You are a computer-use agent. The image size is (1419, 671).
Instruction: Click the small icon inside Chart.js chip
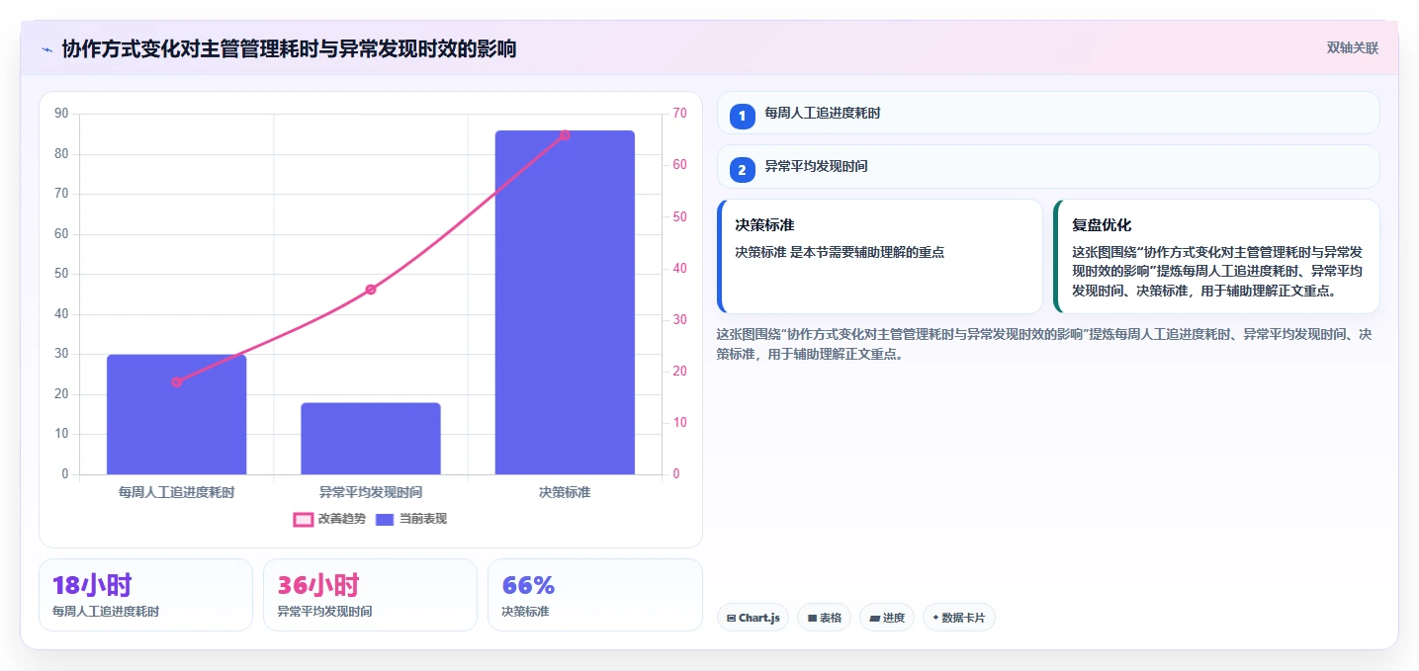731,619
